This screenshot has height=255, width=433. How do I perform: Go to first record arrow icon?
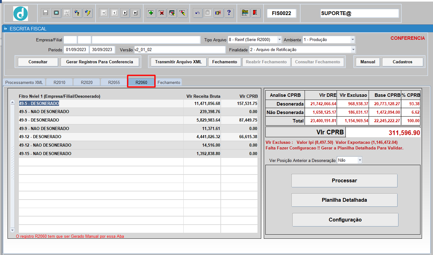point(104,13)
